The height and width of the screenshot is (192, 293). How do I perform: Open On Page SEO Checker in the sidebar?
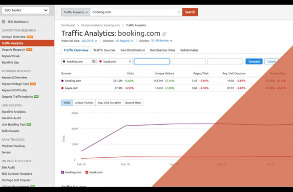coord(16,180)
